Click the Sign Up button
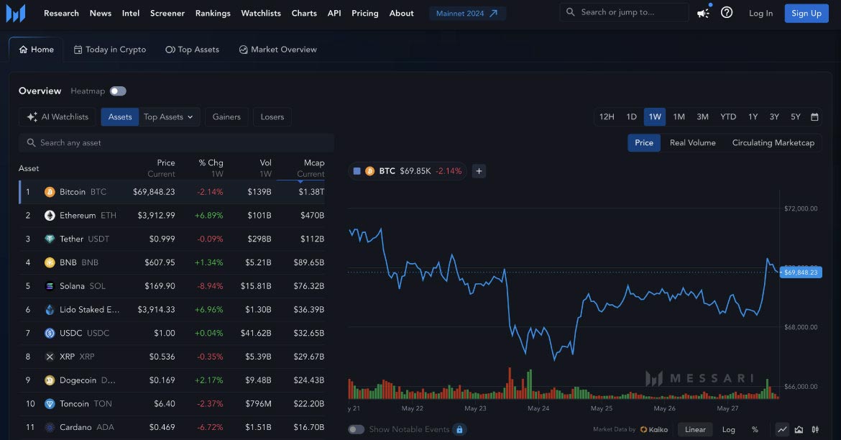Image resolution: width=841 pixels, height=440 pixels. tap(806, 12)
